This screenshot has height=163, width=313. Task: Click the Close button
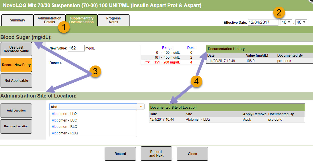click(192, 154)
